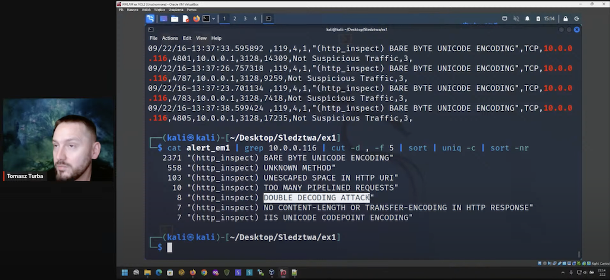The width and height of the screenshot is (610, 280).
Task: Expand the terminal launcher dropdown arrow
Action: (214, 19)
